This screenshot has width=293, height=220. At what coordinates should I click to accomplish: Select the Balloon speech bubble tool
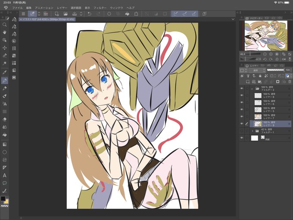point(5,183)
